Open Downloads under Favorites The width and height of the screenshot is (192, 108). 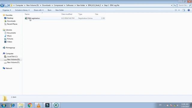pos(11,21)
